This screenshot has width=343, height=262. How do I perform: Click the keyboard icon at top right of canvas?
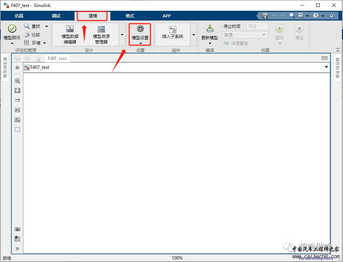coord(325,58)
